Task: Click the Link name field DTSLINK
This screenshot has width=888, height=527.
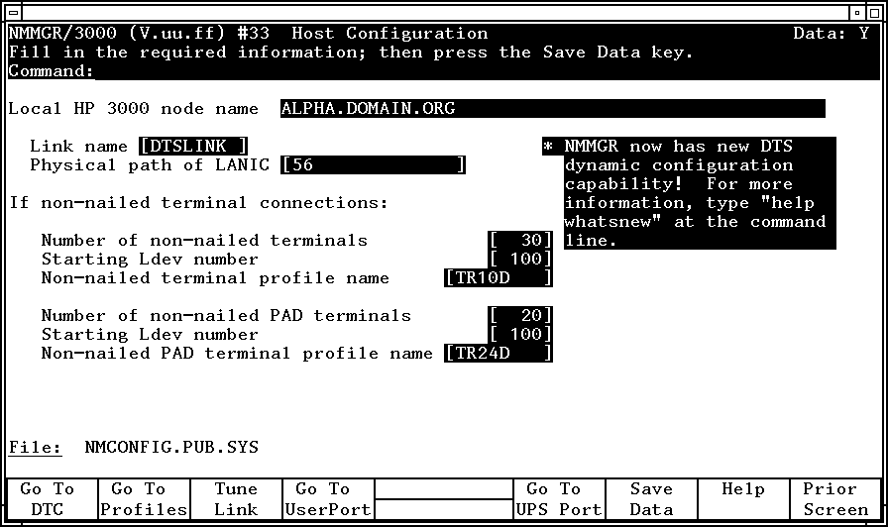Action: tap(193, 146)
